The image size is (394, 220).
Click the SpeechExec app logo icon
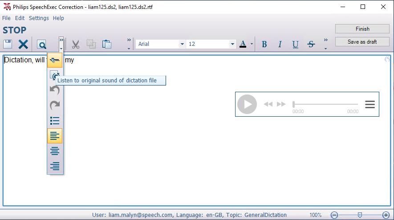[x=7, y=7]
